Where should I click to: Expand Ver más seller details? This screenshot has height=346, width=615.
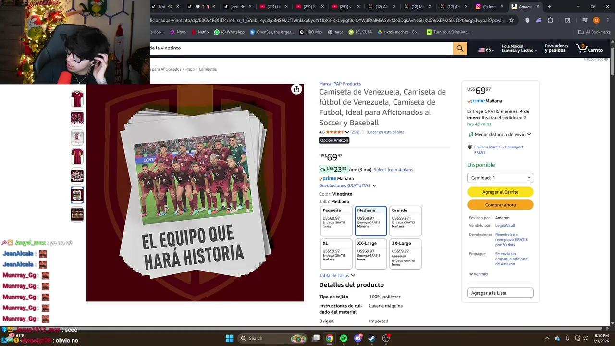479,274
